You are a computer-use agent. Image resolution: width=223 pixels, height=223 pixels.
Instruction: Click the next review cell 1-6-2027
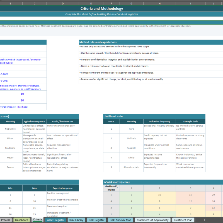[x=22, y=81]
